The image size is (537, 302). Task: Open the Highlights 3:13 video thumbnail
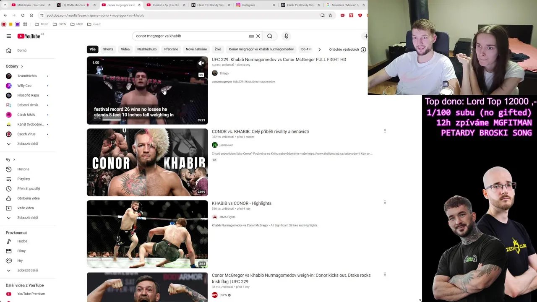(147, 234)
